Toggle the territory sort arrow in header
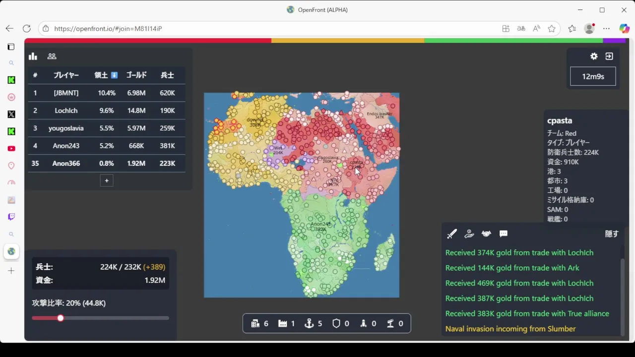 (x=114, y=75)
